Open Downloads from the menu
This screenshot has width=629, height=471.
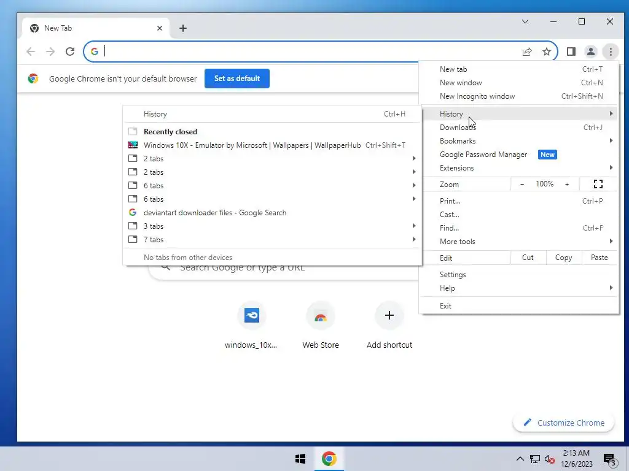pos(518,128)
